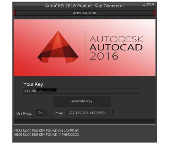The image size is (169, 144).
Task: Click the Generate Key button
Action: 82,101
